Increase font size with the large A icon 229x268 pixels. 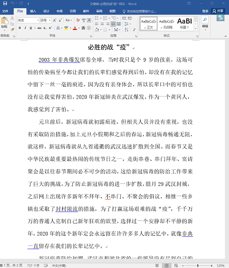tap(55, 20)
